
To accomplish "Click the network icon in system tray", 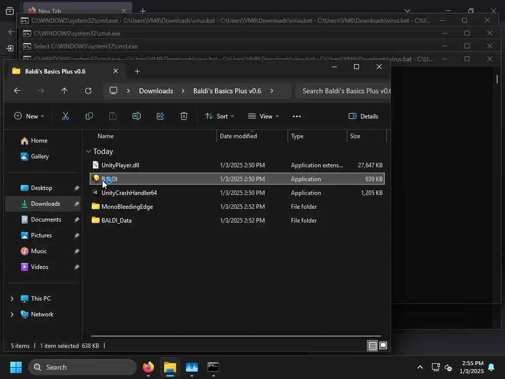I will click(x=435, y=367).
